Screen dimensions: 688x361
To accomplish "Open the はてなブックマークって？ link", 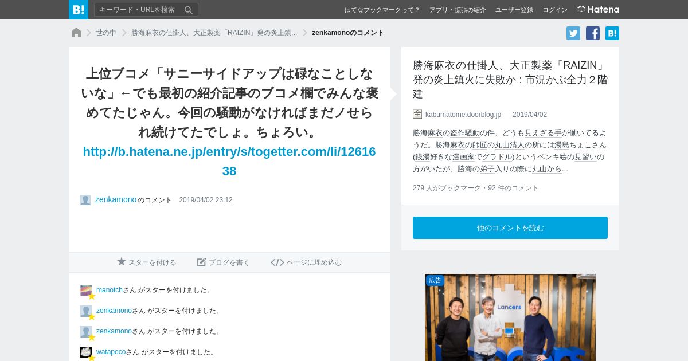I will coord(382,10).
